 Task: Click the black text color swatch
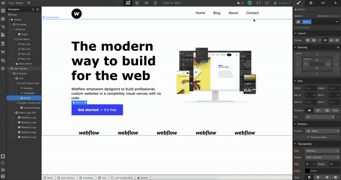tap(307, 171)
